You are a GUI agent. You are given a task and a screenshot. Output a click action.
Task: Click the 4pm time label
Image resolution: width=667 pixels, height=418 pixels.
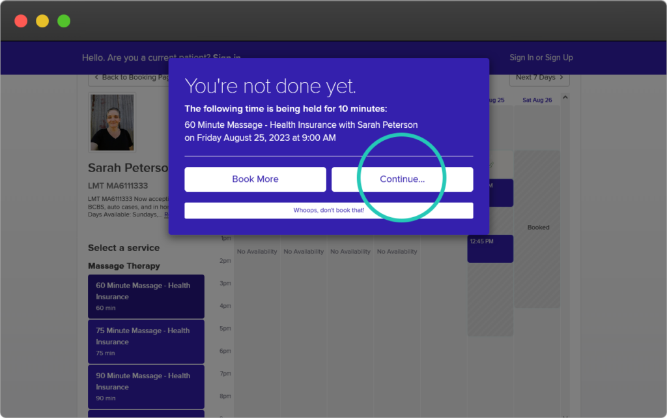point(225,306)
